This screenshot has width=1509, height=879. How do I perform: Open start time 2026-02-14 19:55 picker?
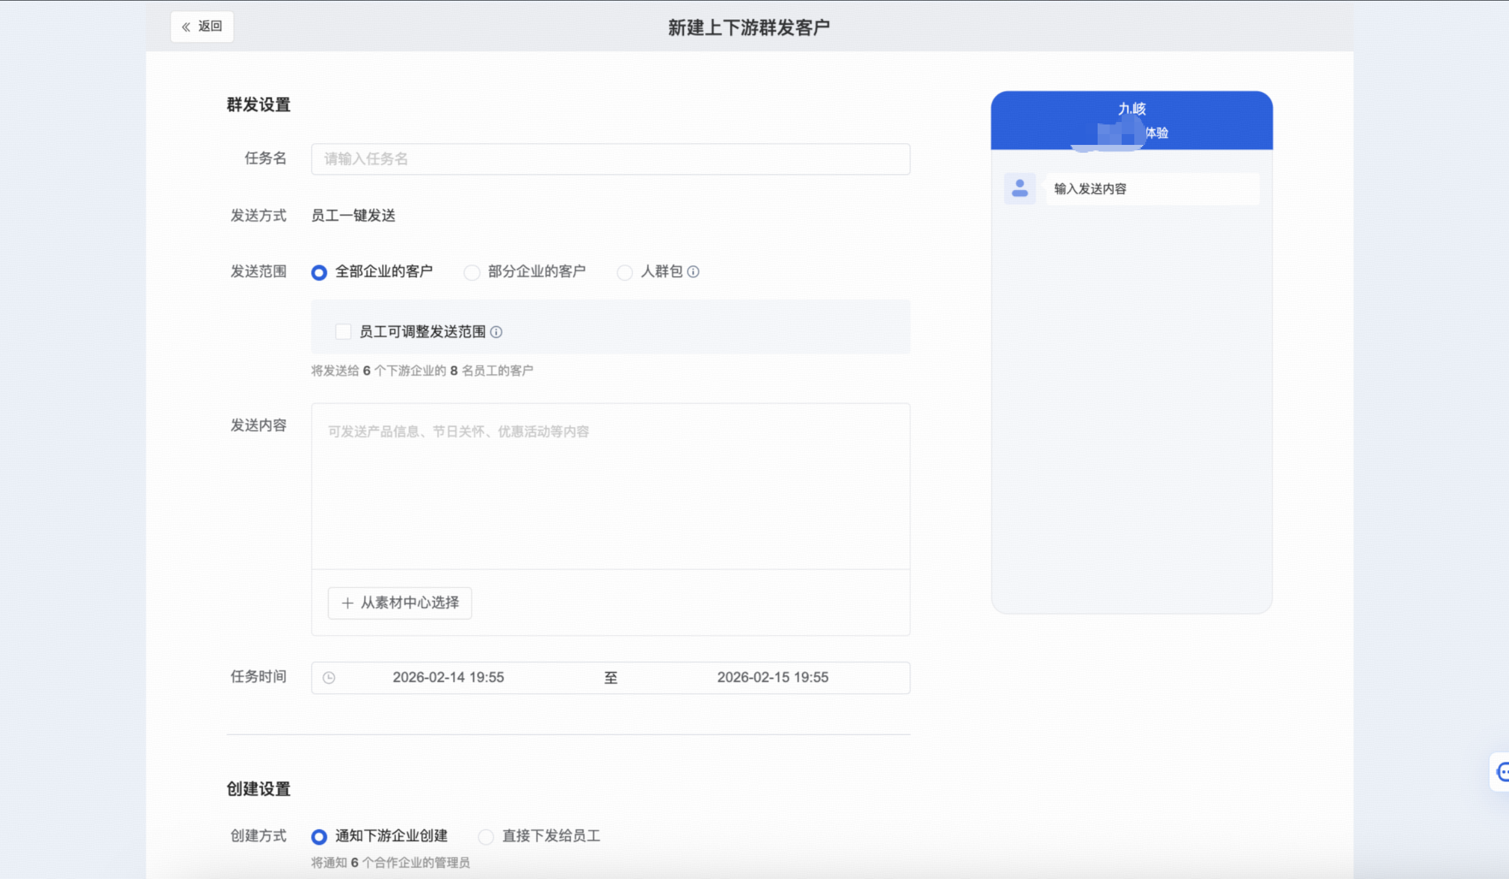pos(448,678)
